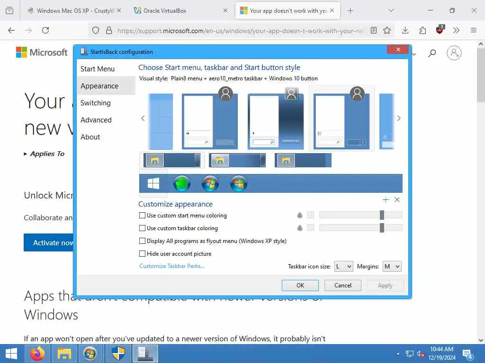Open Firefox from the taskbar
This screenshot has width=485, height=363.
click(37, 354)
